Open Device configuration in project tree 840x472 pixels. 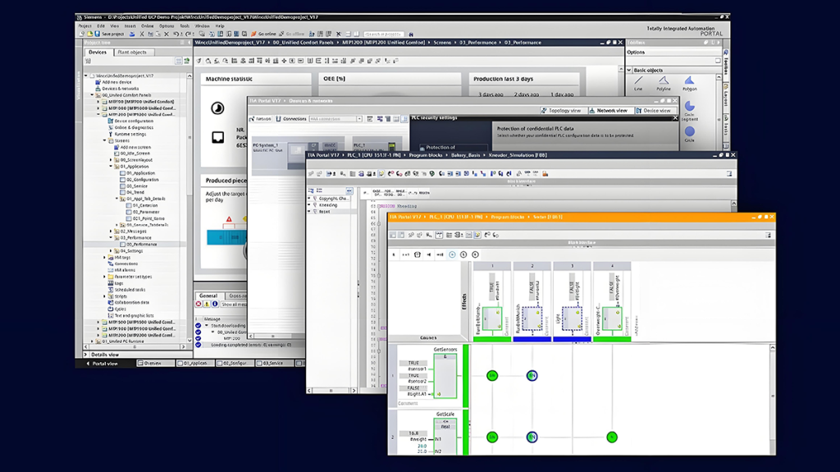(x=133, y=121)
